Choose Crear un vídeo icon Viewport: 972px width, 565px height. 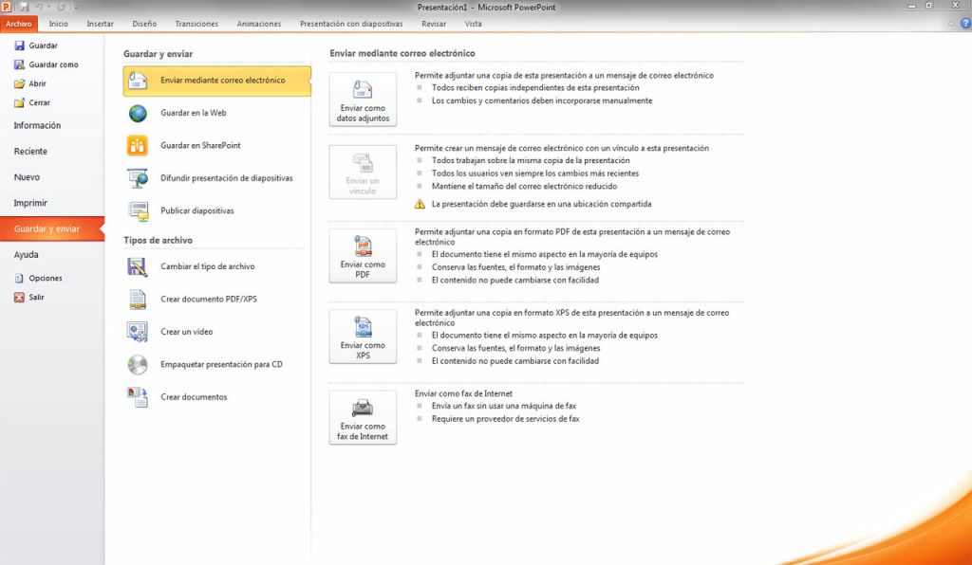click(138, 332)
